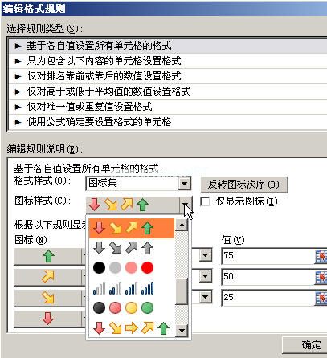
Task: Click the icon list scroll-down arrow
Action: coord(182,331)
